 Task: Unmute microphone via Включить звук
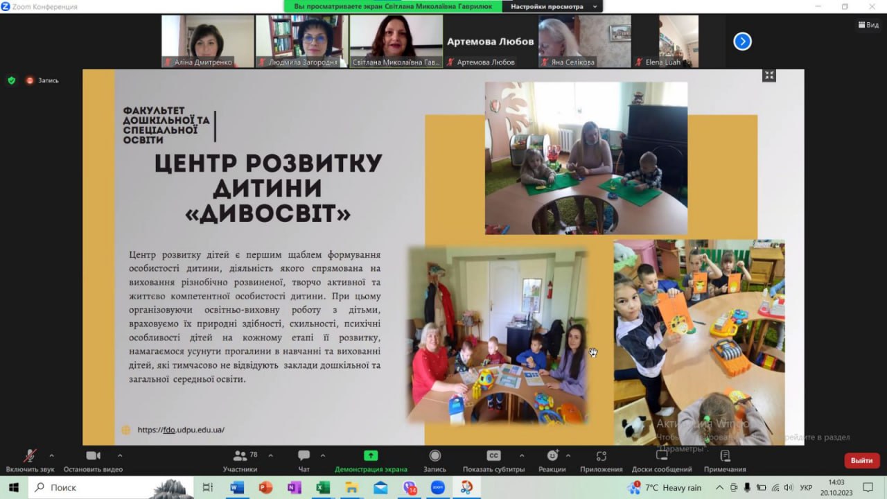click(x=30, y=461)
